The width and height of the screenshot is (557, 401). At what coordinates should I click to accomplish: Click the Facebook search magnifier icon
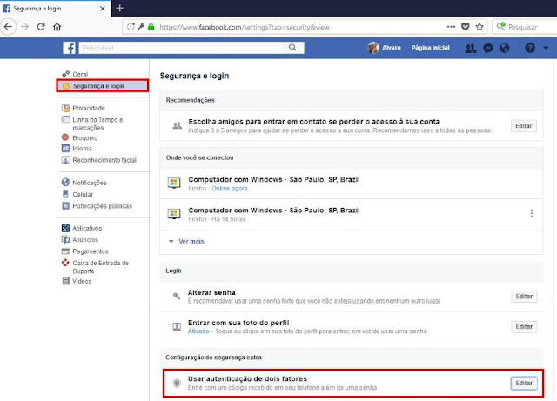click(x=292, y=47)
